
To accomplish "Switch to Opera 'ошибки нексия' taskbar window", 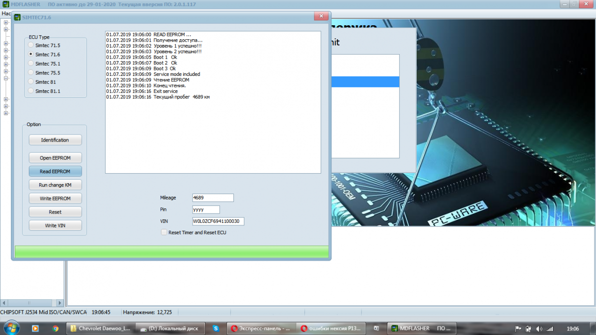I will 331,328.
